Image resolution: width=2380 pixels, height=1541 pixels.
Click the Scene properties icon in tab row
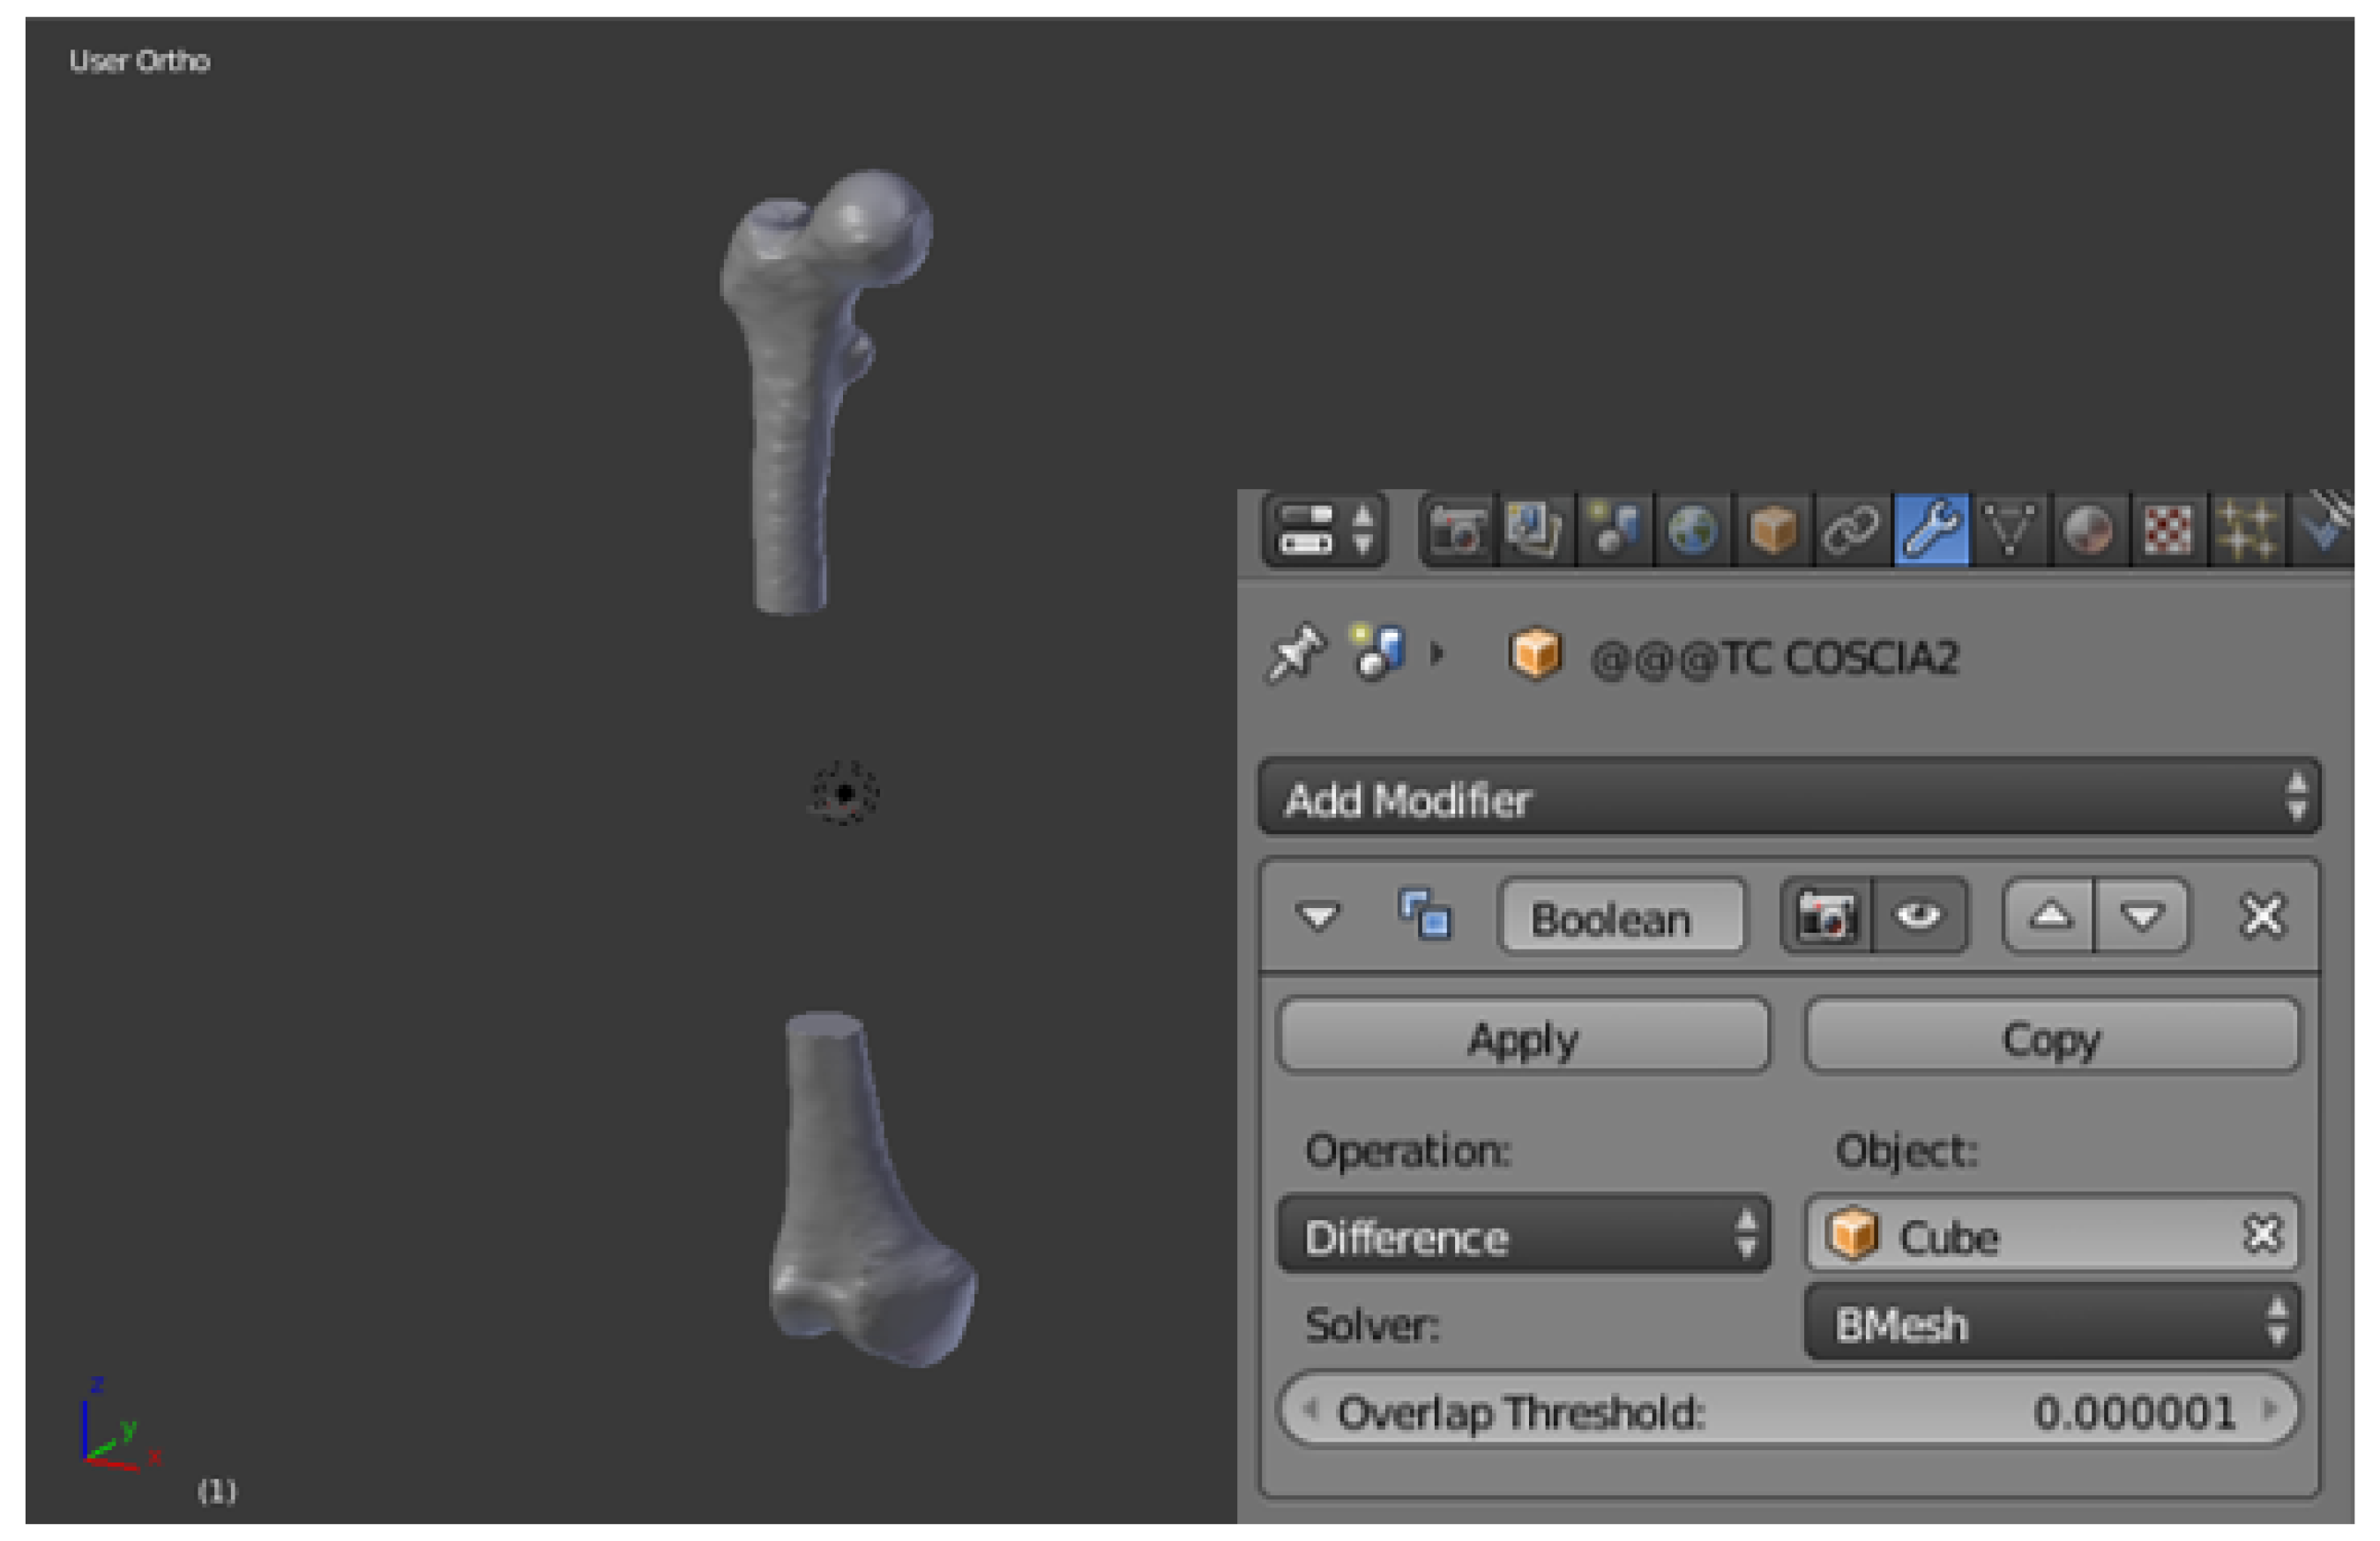pos(1614,530)
